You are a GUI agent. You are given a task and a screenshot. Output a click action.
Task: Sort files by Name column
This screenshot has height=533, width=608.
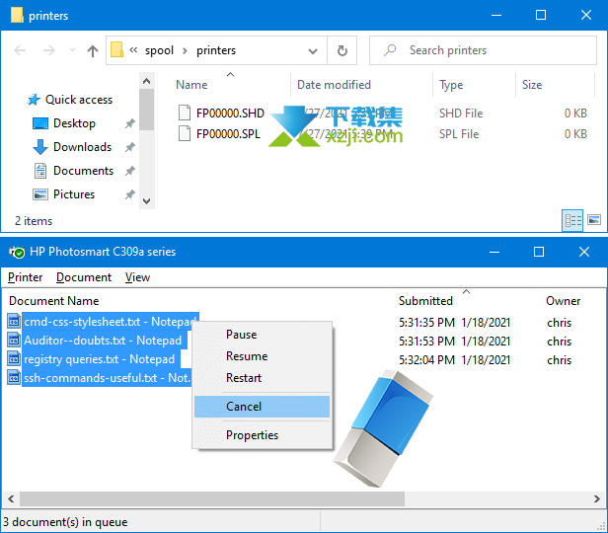pos(191,85)
